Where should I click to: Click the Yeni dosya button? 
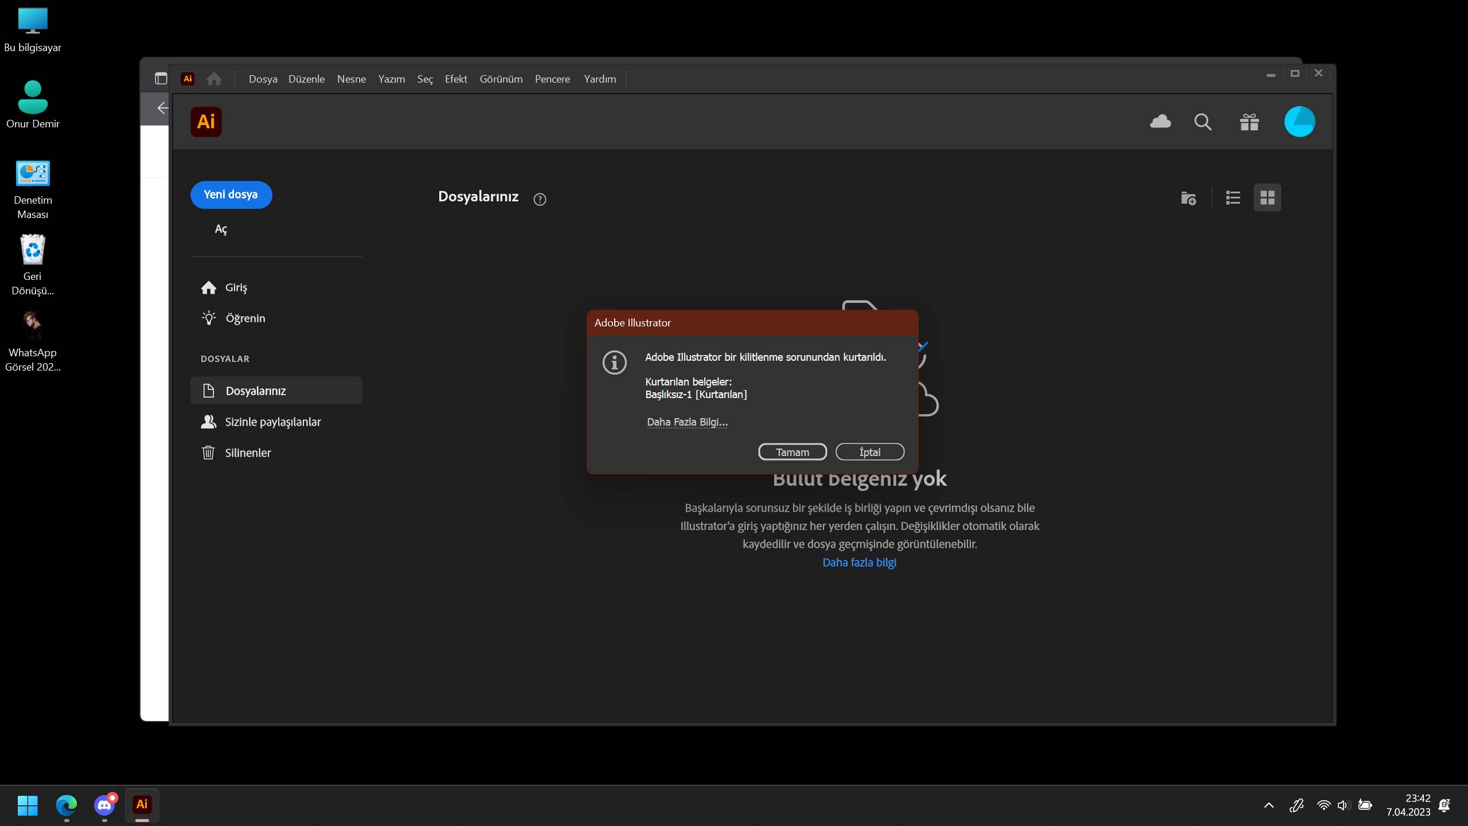click(x=231, y=194)
